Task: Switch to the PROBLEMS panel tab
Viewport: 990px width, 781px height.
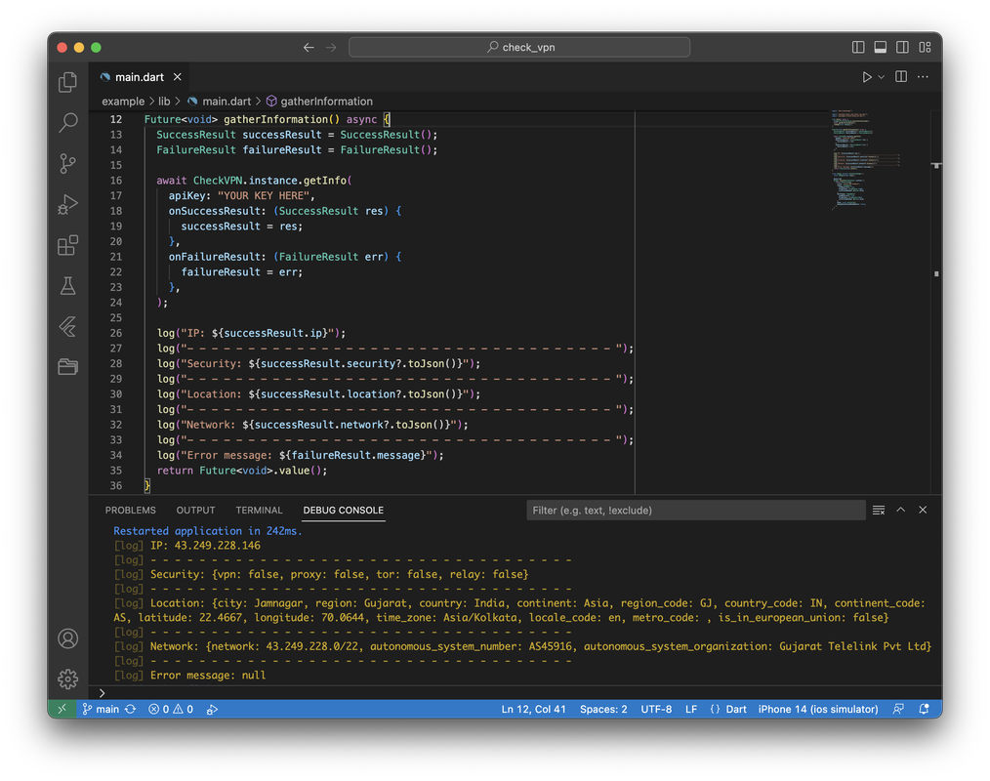Action: 130,511
